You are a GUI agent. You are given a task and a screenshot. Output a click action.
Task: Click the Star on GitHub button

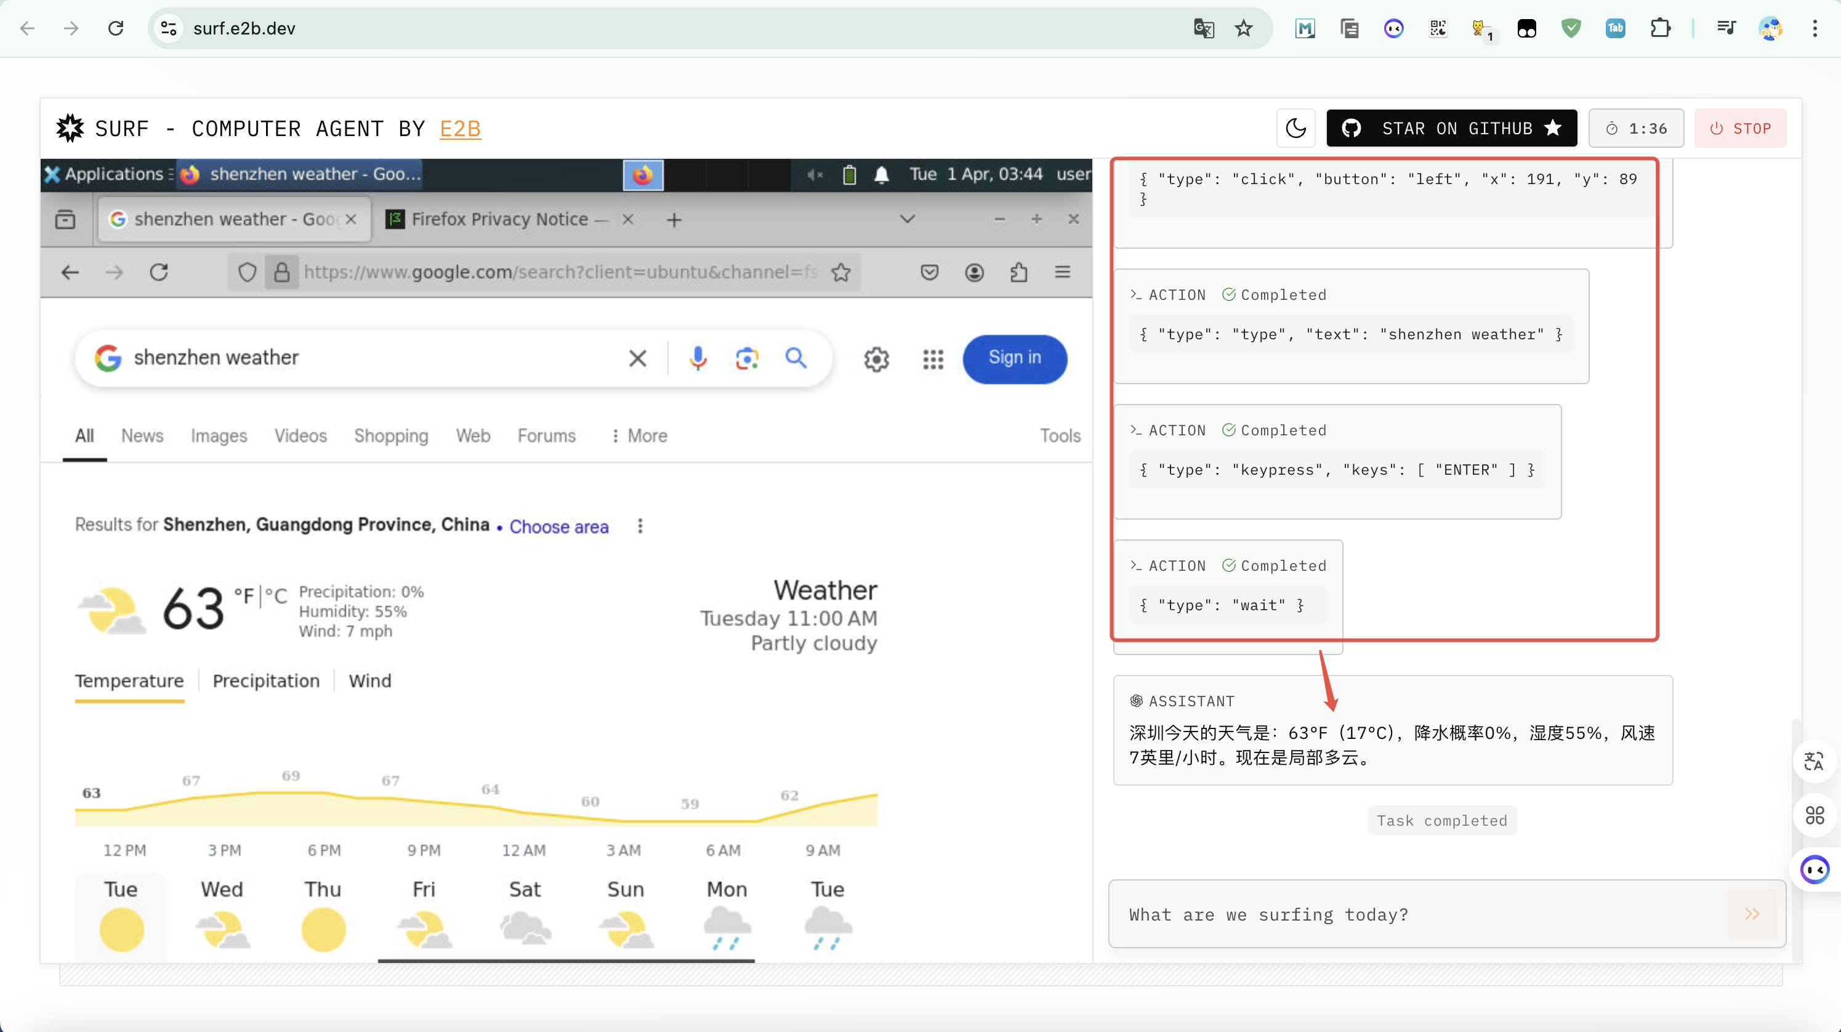point(1451,129)
